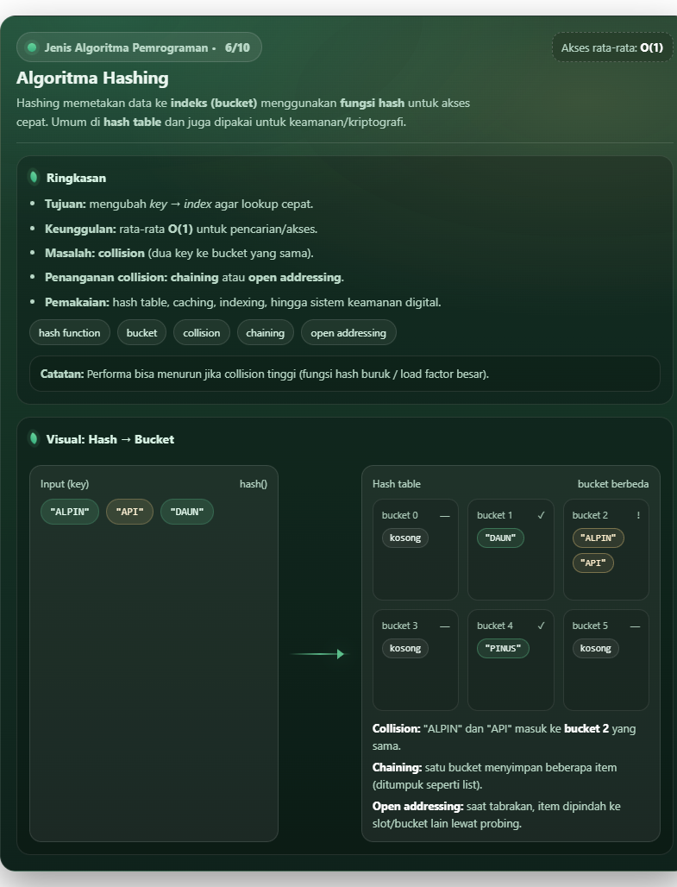This screenshot has height=887, width=677.
Task: Choose the "chaining" tag chip
Action: pos(265,333)
